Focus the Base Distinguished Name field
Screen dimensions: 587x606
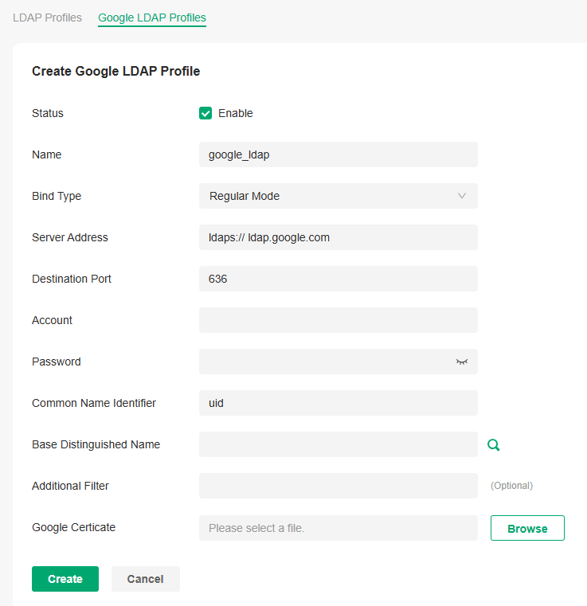click(339, 444)
